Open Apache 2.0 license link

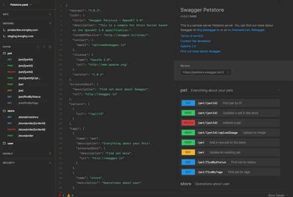188,46
